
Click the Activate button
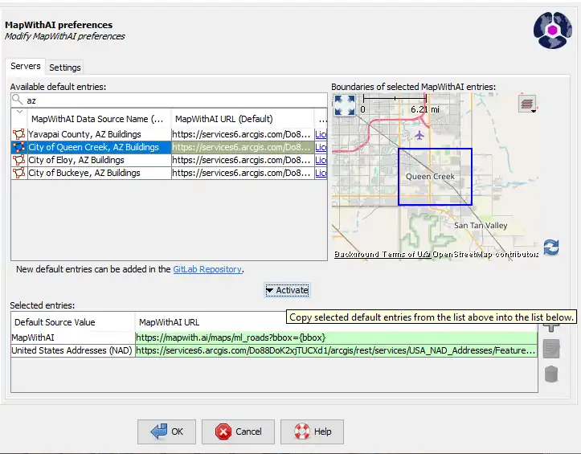click(x=287, y=290)
